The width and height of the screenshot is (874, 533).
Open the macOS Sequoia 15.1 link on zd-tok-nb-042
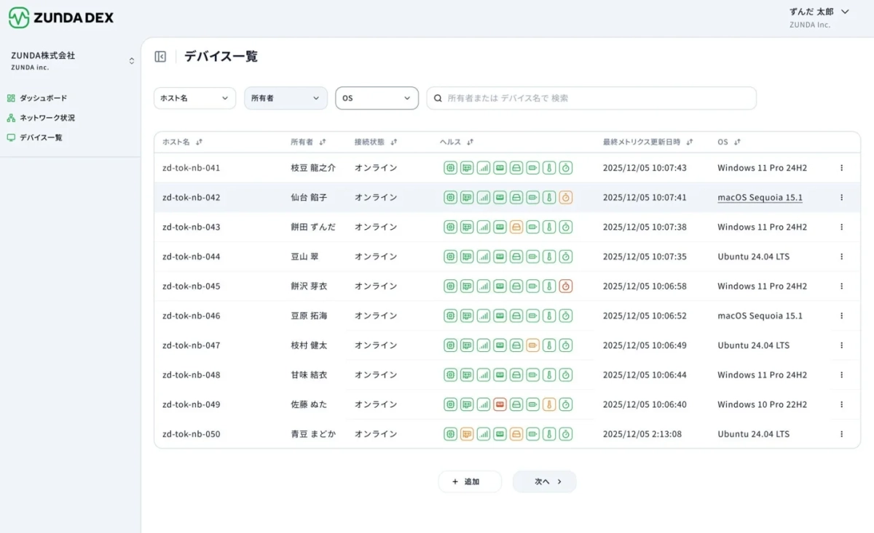pyautogui.click(x=760, y=197)
